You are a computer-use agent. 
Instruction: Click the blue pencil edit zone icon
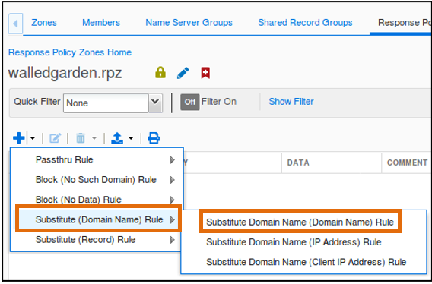click(x=183, y=73)
